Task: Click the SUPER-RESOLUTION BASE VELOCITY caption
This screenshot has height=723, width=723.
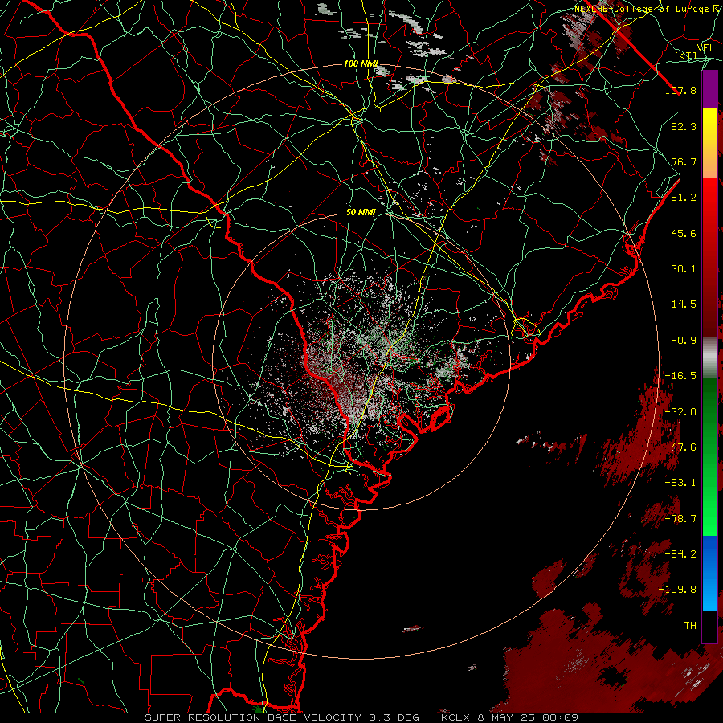Action: point(253,717)
